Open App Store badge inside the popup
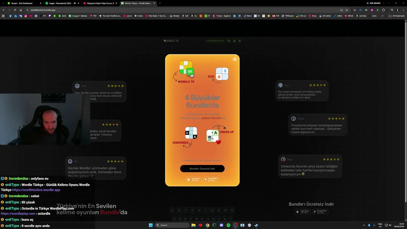This screenshot has height=229, width=407. tap(194, 179)
